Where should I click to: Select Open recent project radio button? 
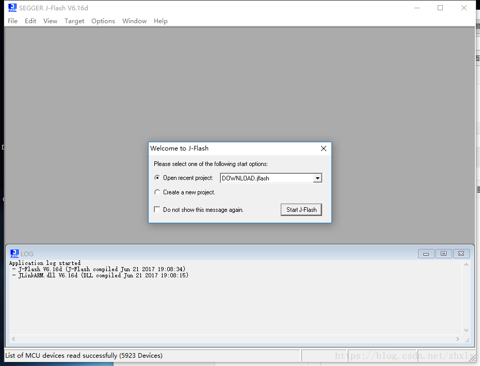[157, 178]
